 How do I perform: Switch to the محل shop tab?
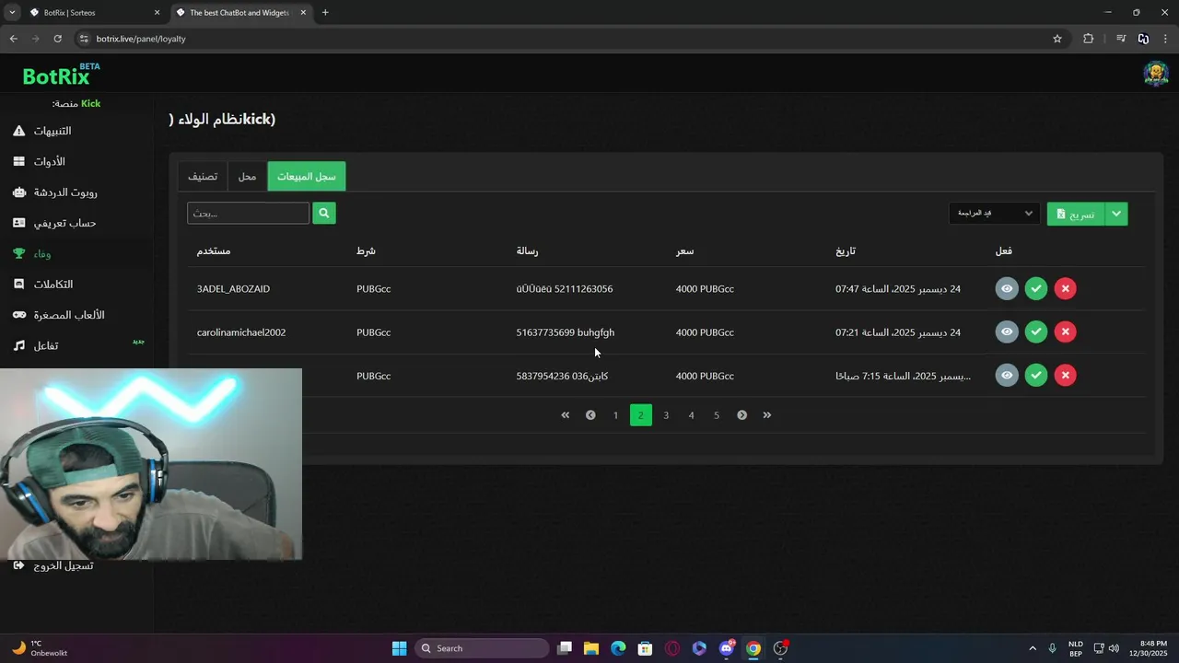click(247, 176)
